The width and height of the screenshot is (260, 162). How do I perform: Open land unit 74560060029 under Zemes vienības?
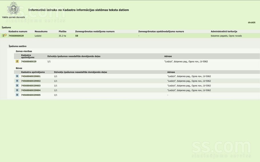pos(29,62)
